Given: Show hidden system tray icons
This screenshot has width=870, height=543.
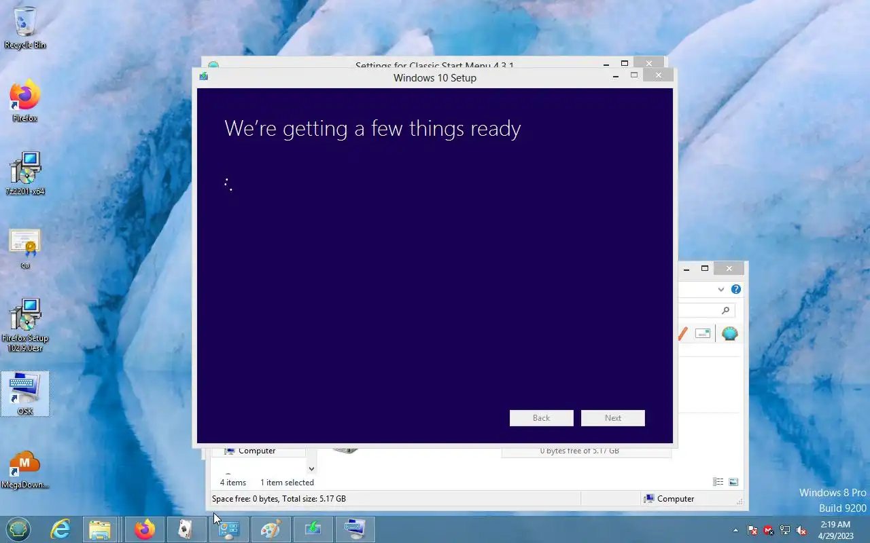Looking at the screenshot, I should click(x=735, y=530).
